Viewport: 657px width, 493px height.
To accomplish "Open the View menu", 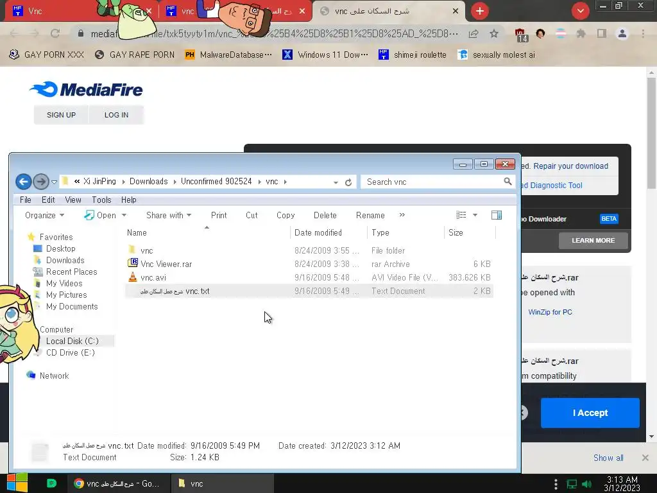I will pos(73,200).
